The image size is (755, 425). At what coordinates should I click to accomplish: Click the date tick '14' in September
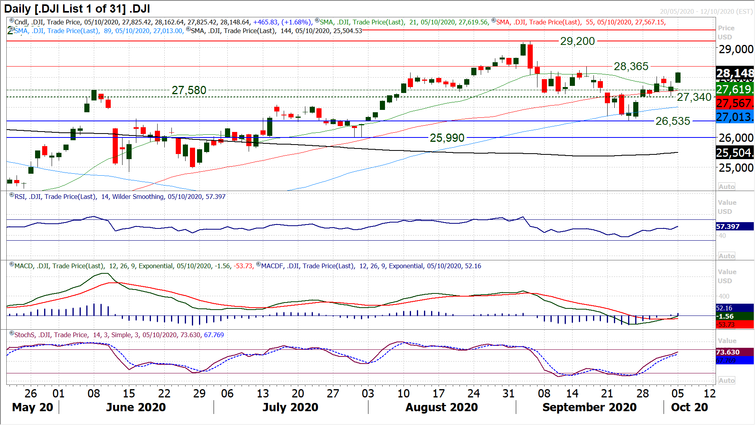pos(572,393)
